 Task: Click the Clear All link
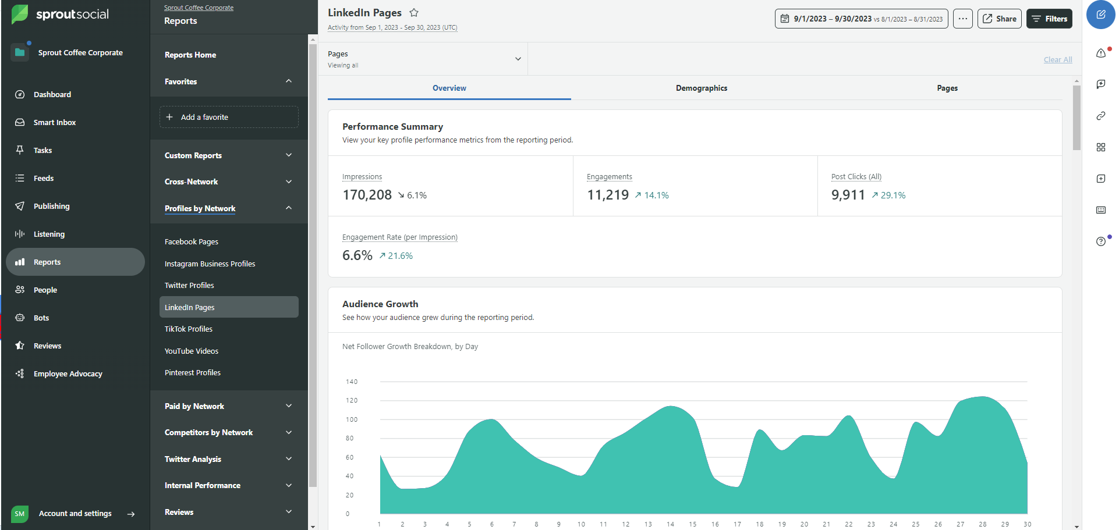(1057, 60)
